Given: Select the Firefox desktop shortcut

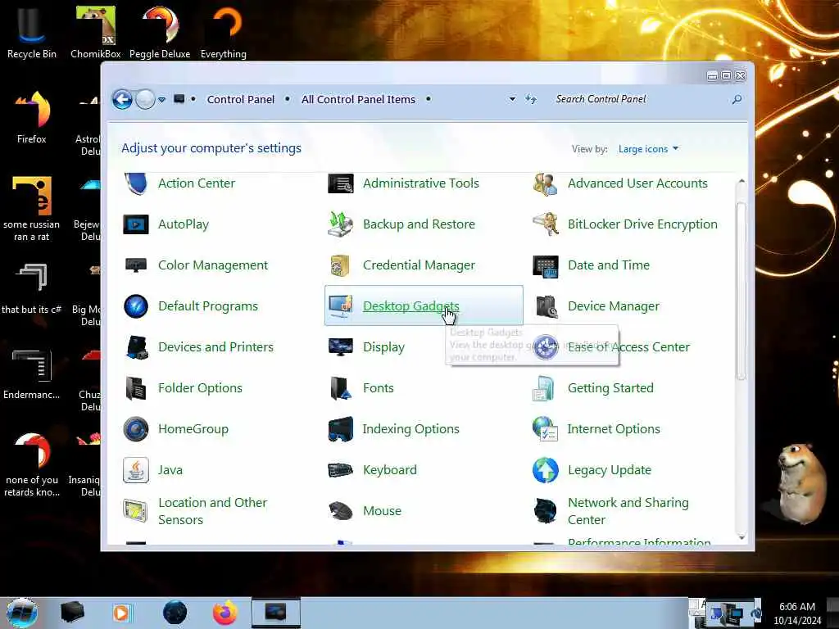Looking at the screenshot, I should point(32,117).
